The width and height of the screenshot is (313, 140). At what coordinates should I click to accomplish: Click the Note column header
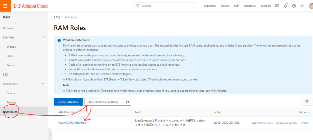click(x=138, y=112)
